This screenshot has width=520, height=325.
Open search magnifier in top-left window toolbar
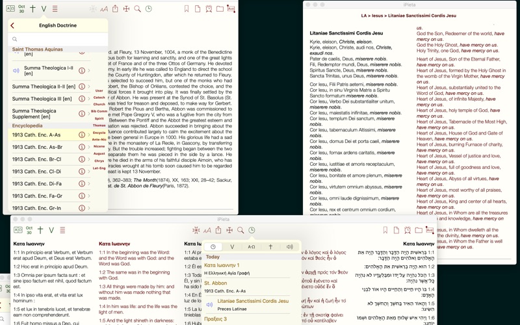click(x=137, y=9)
